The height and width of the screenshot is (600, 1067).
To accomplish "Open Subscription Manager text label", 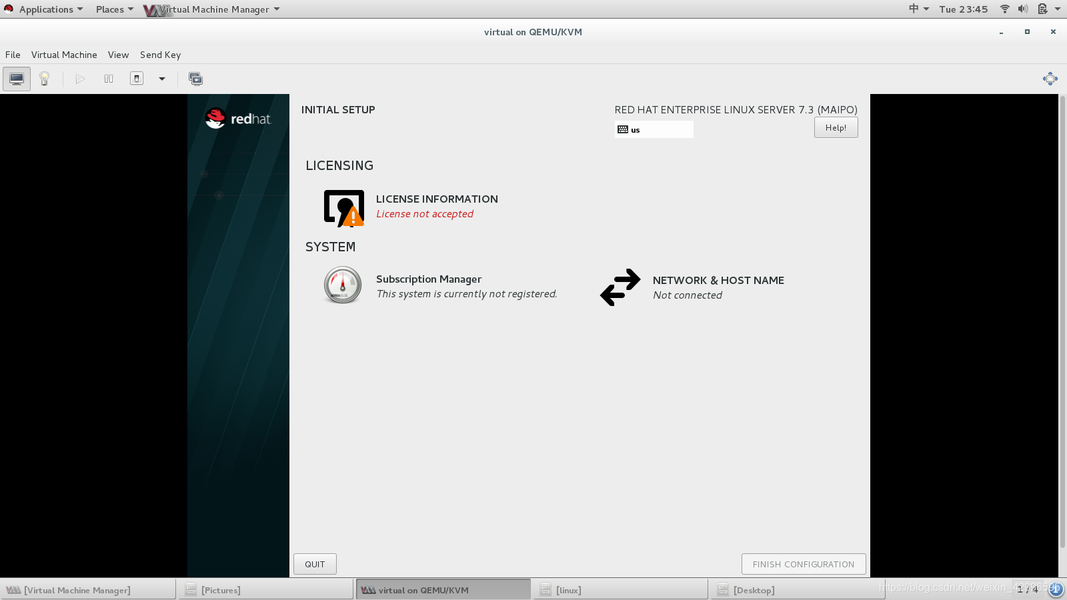I will tap(429, 279).
